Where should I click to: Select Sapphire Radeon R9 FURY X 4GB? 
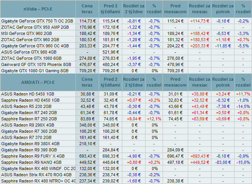[33, 156]
